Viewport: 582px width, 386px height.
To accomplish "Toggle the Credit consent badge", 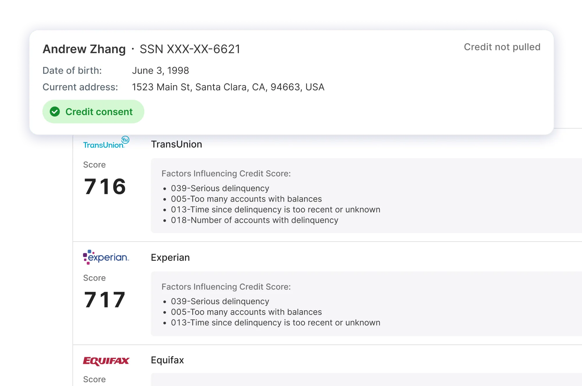I will pos(93,112).
